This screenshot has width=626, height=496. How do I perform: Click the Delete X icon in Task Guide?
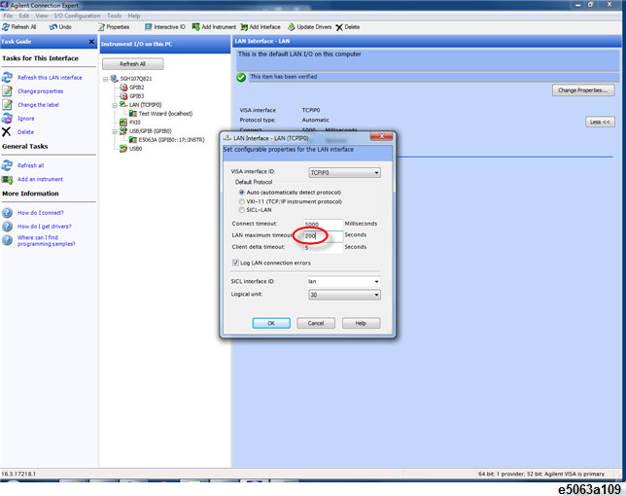7,132
